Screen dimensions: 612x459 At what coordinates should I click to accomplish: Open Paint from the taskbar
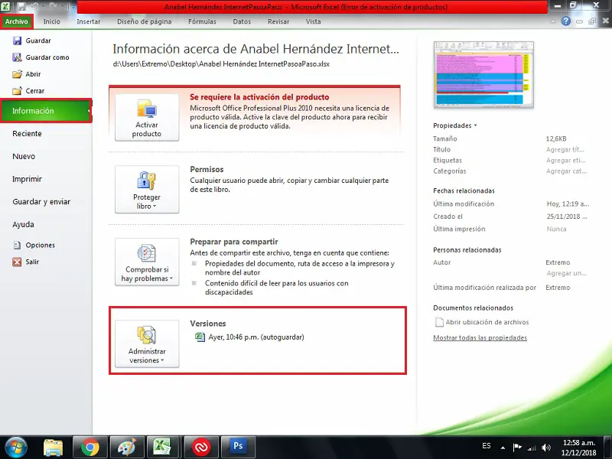pos(127,448)
